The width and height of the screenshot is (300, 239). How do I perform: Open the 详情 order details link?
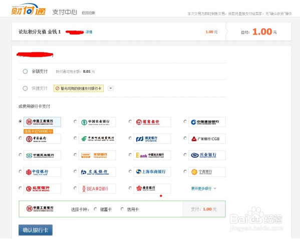(x=89, y=32)
